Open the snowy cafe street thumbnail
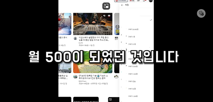The image size is (213, 102). 65,24
